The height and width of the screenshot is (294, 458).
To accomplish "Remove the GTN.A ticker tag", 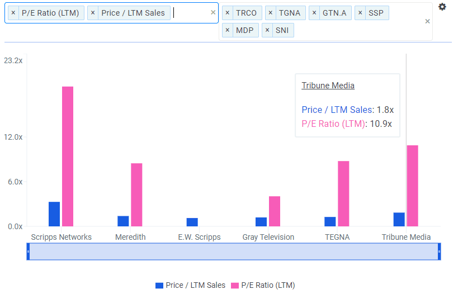I will (x=314, y=12).
